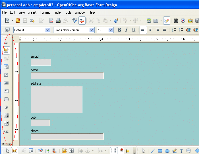Select the Check Box control in Form Controls toolbar
The width and height of the screenshot is (199, 155).
point(6,75)
